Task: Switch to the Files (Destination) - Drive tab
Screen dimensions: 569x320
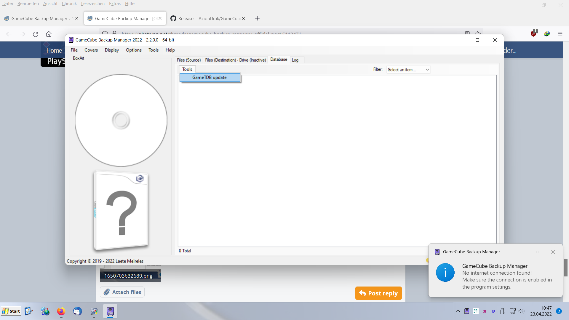Action: tap(236, 60)
